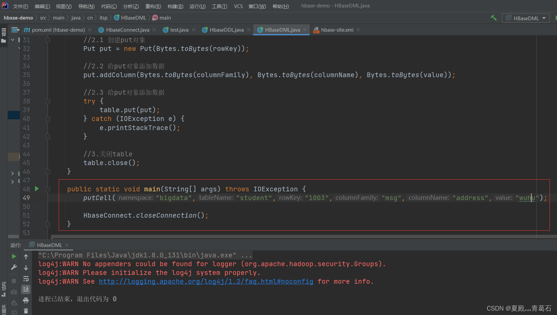The height and width of the screenshot is (315, 557).
Task: Open the Tools menu (工具)
Action: click(x=219, y=6)
